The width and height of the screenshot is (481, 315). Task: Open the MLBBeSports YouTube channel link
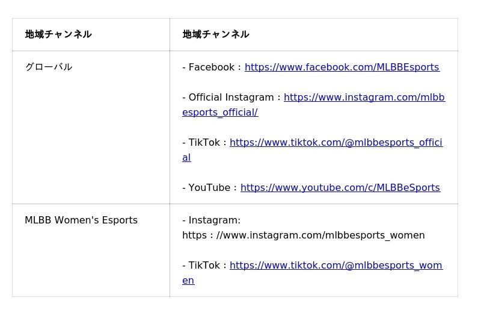point(340,188)
